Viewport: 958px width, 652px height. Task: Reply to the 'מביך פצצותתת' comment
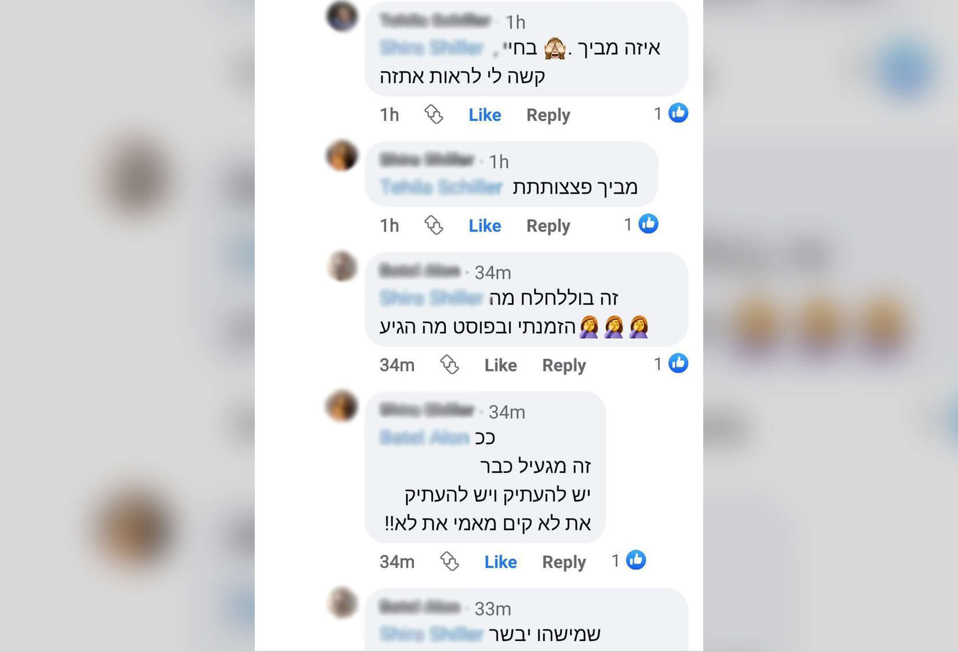(548, 226)
